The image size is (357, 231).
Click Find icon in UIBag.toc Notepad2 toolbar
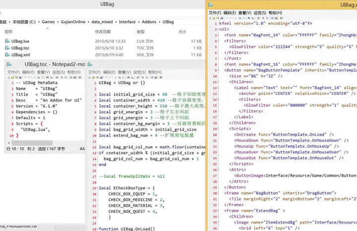click(x=48, y=78)
